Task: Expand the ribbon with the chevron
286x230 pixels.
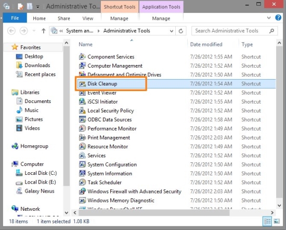Action: point(269,18)
